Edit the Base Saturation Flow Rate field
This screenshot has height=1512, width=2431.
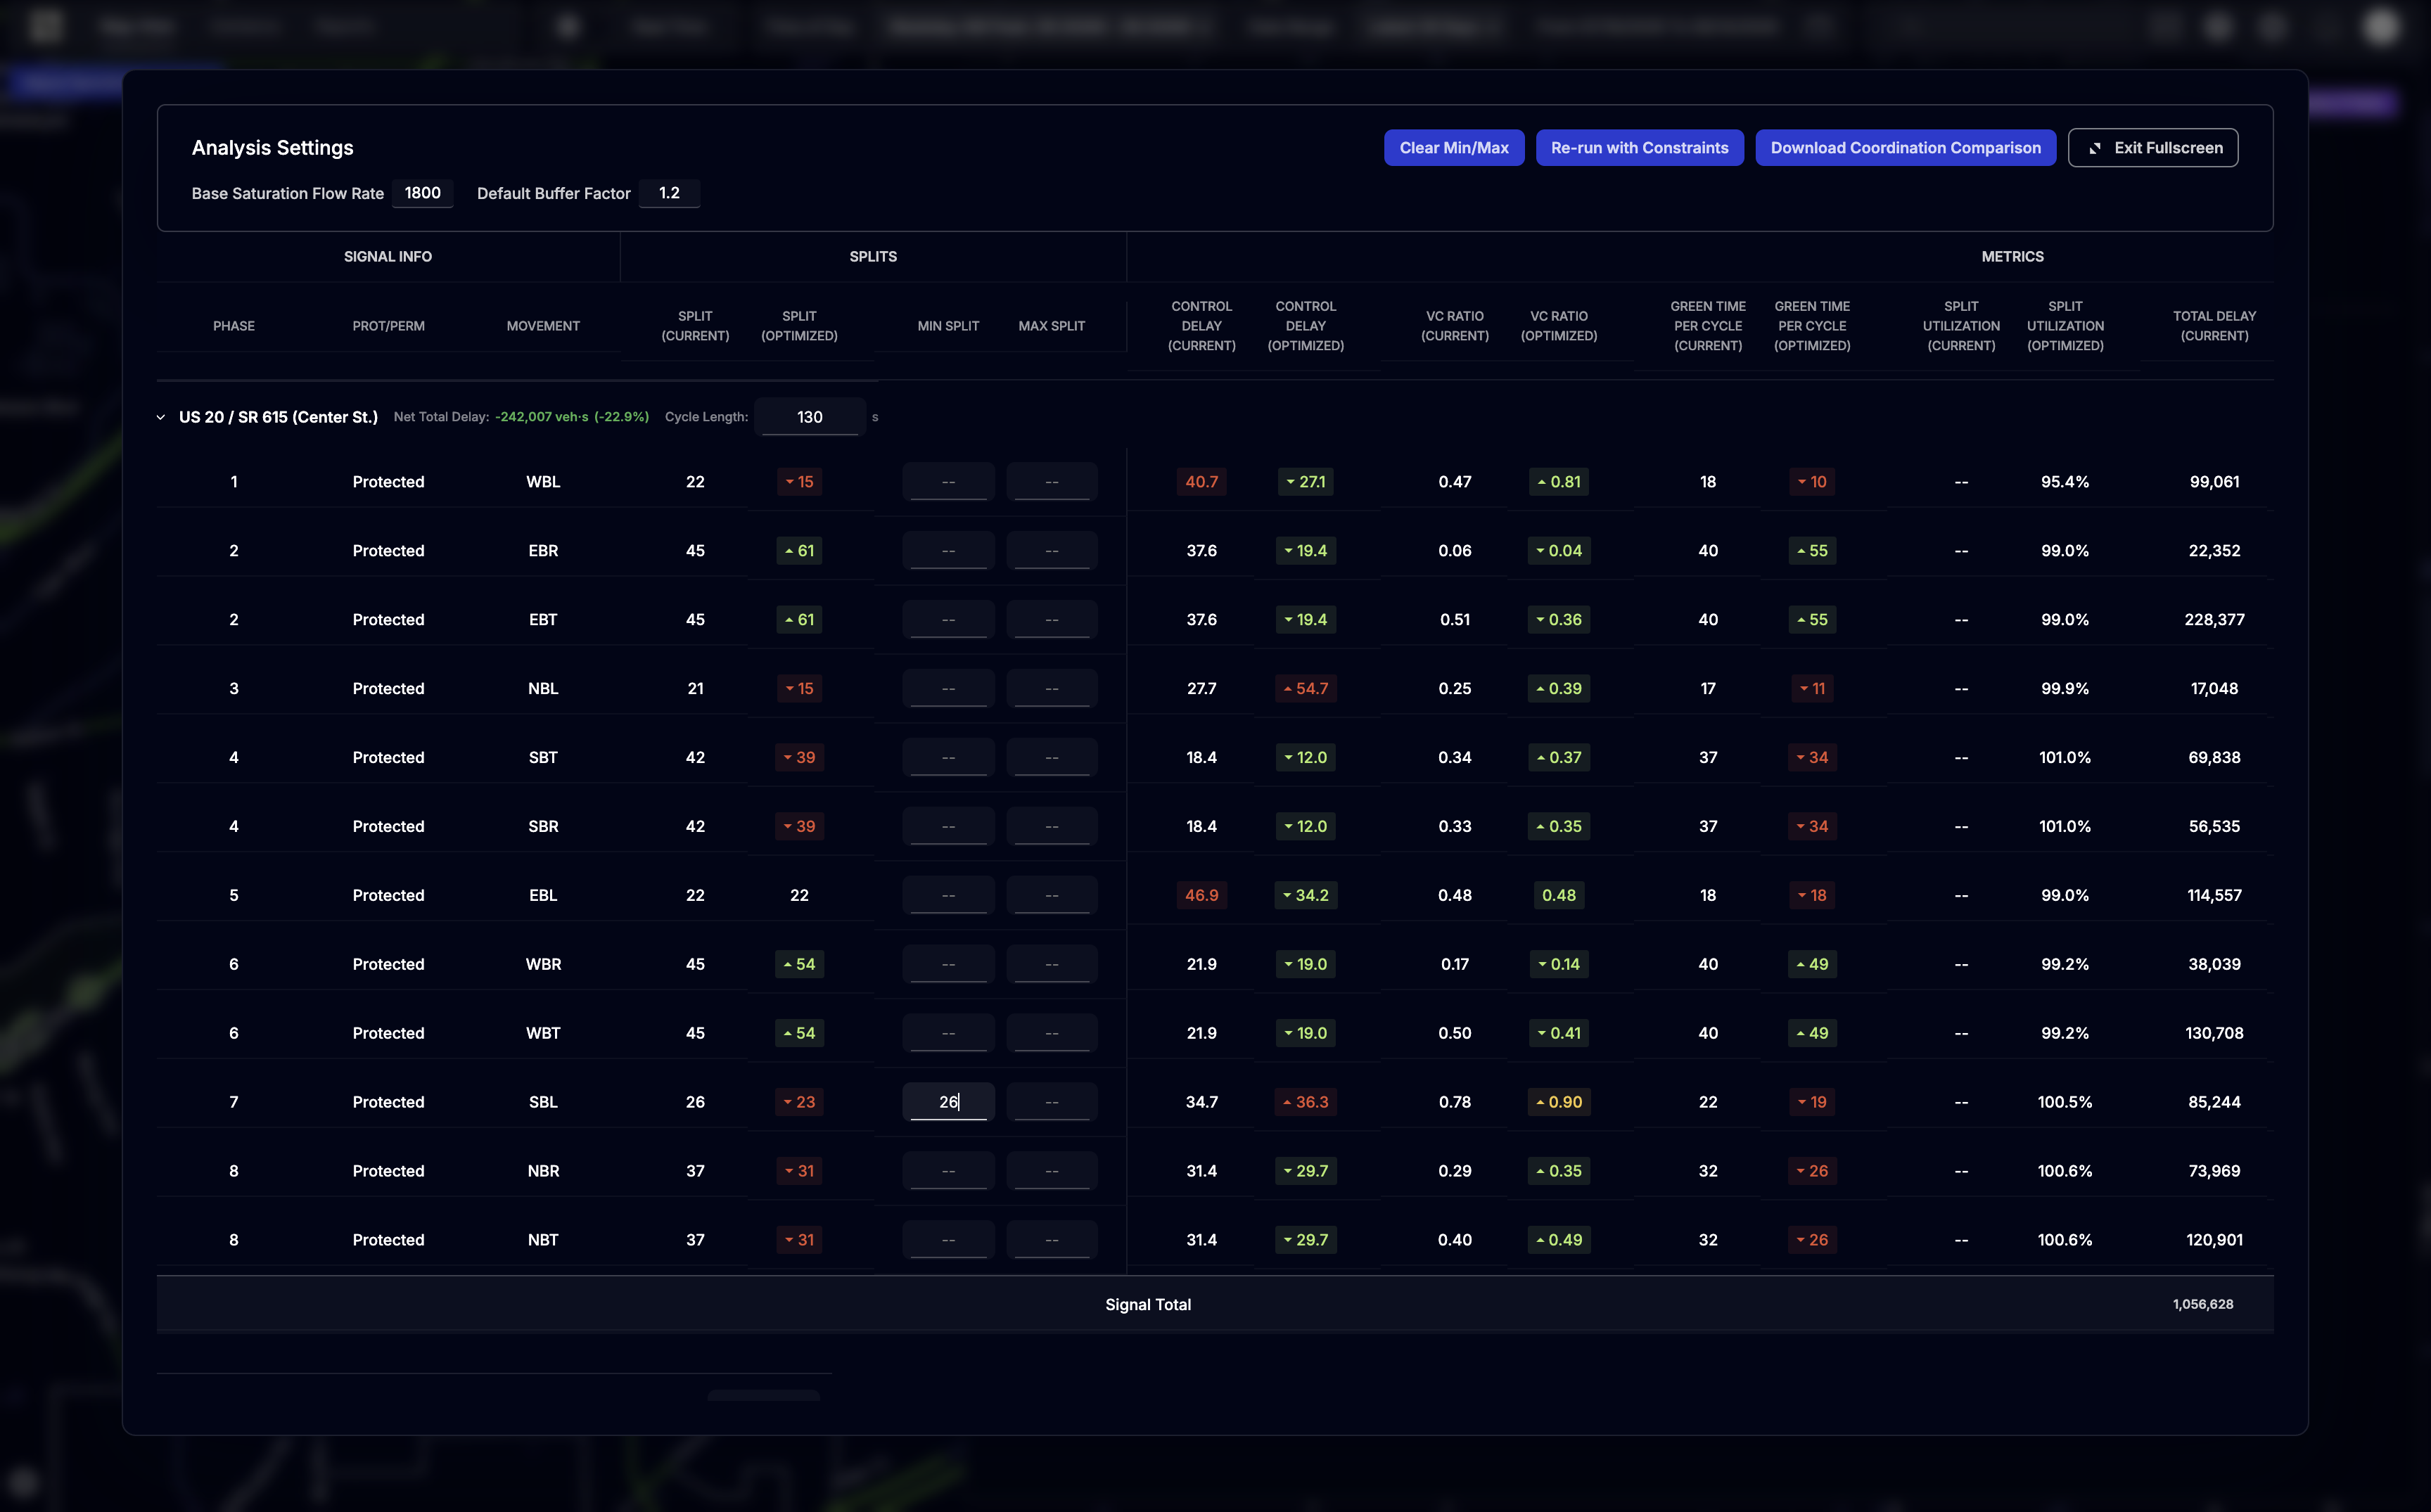tap(422, 193)
